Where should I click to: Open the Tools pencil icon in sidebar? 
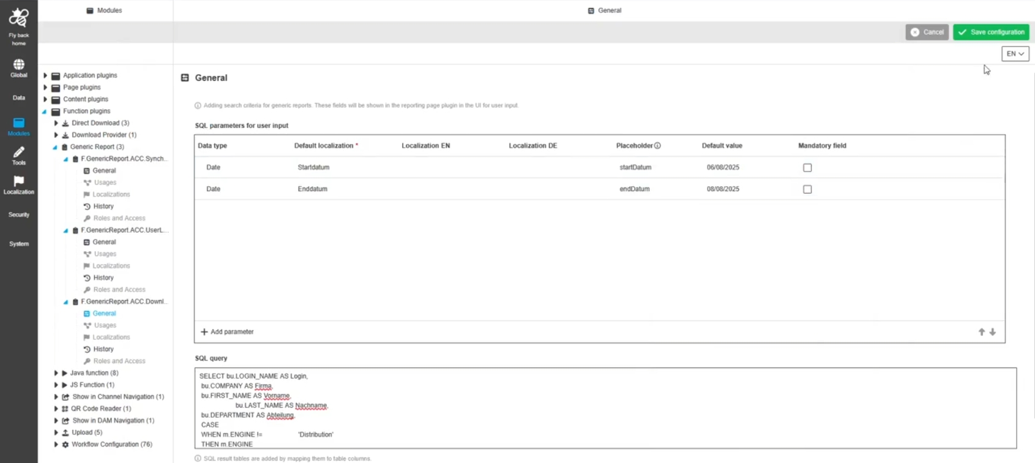click(x=18, y=152)
